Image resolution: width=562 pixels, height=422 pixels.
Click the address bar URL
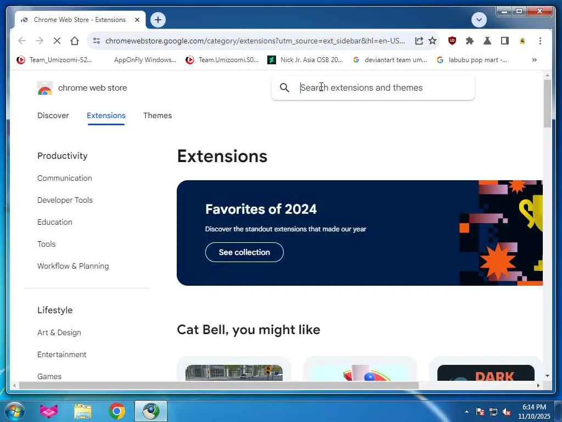pos(255,41)
